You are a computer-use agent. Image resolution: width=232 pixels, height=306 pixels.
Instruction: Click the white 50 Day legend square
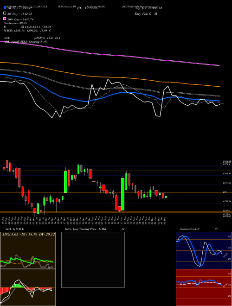[5, 13]
